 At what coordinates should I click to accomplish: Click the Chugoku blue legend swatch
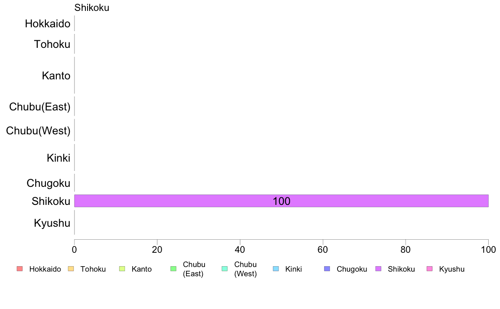coord(327,269)
